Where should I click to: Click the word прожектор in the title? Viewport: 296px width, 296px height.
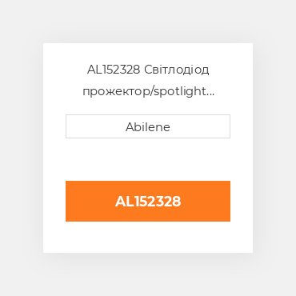[x=116, y=92]
